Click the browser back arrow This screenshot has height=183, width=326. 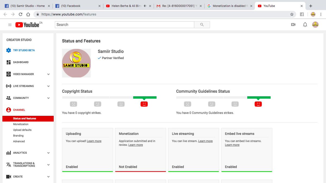(x=5, y=14)
